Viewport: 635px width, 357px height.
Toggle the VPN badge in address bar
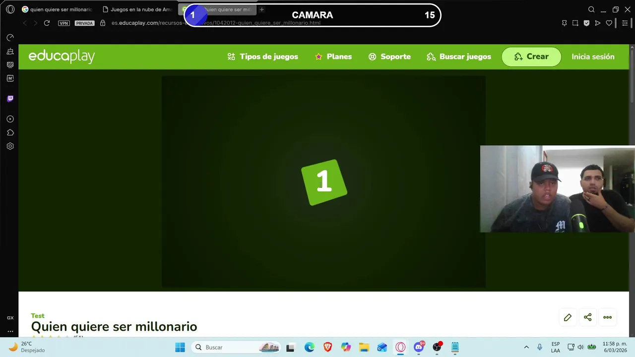pos(63,23)
